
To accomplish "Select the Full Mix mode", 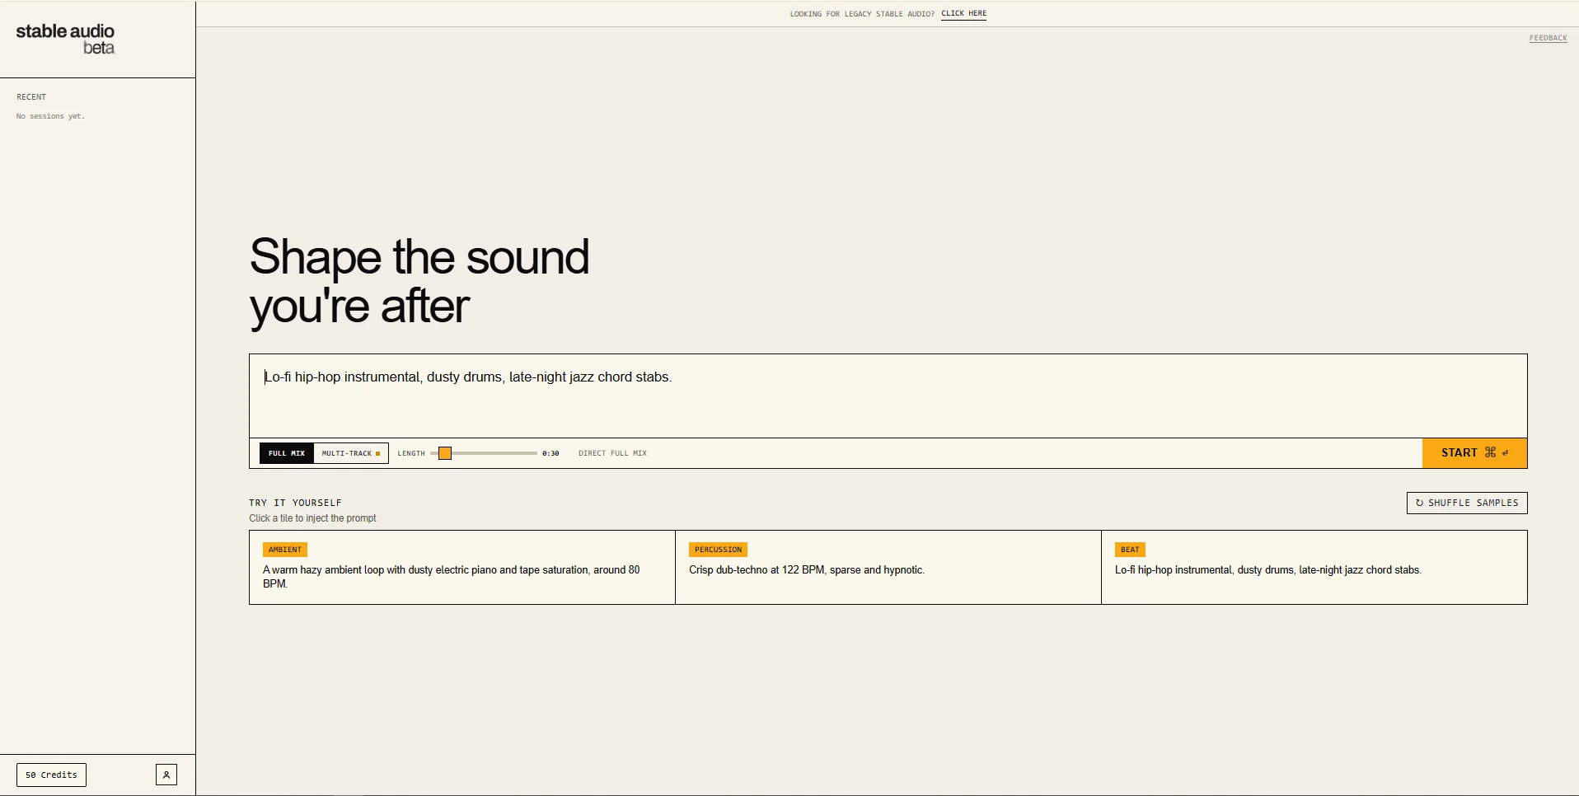I will coord(287,453).
